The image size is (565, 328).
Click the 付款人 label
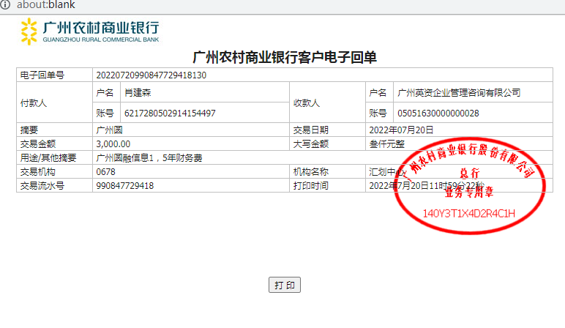pyautogui.click(x=34, y=102)
